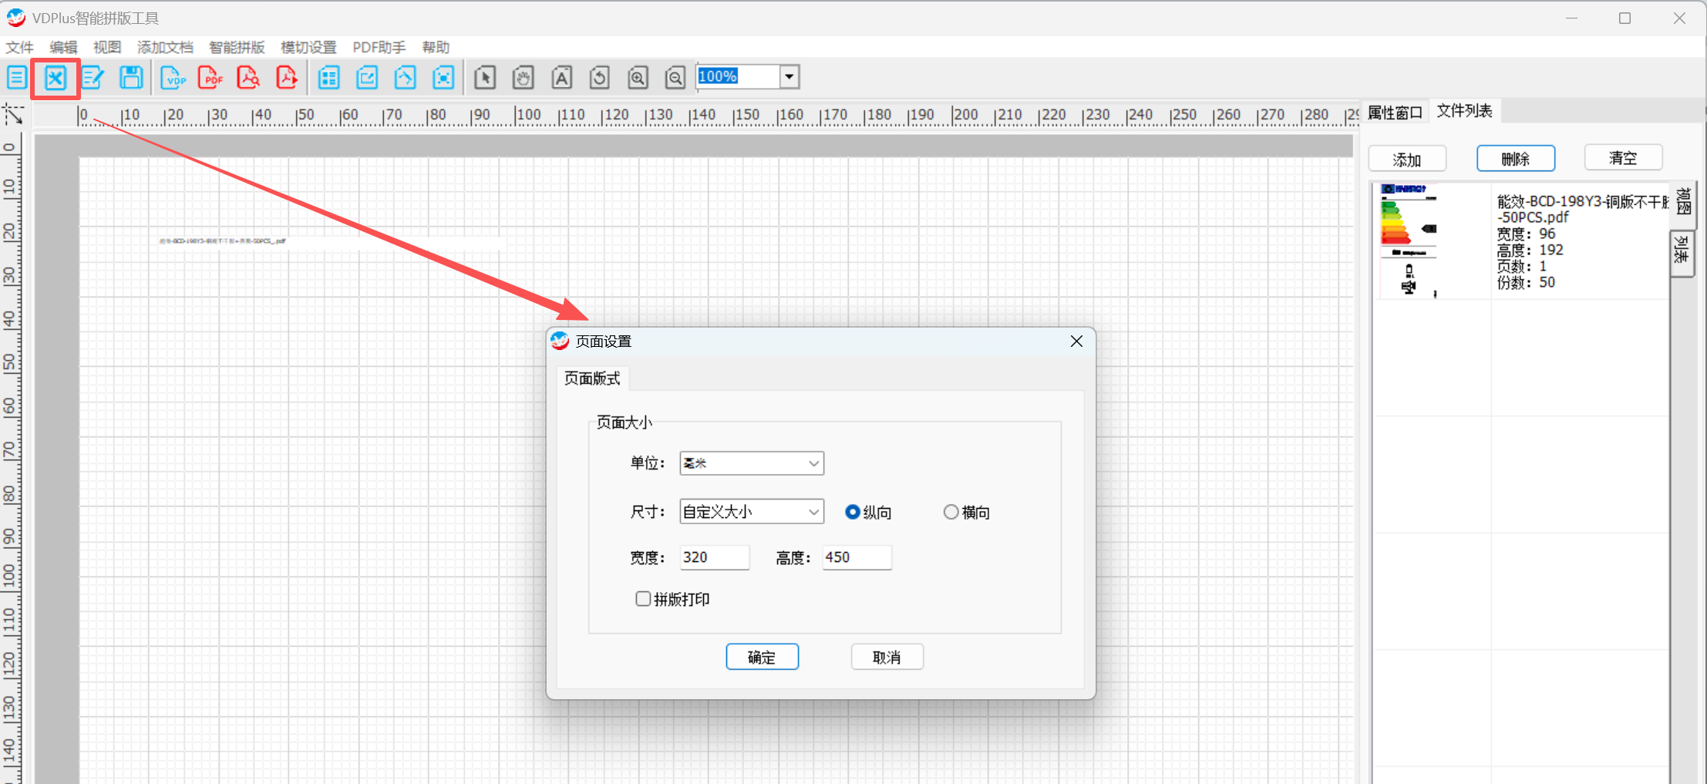
Task: Select the 横向 landscape radio button
Action: [951, 512]
